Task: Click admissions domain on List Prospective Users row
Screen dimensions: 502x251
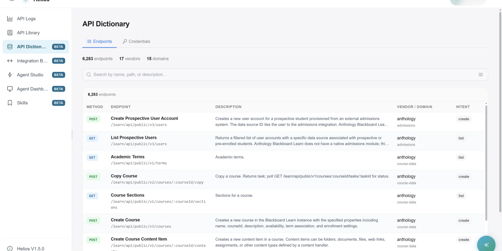Action: [x=406, y=145]
